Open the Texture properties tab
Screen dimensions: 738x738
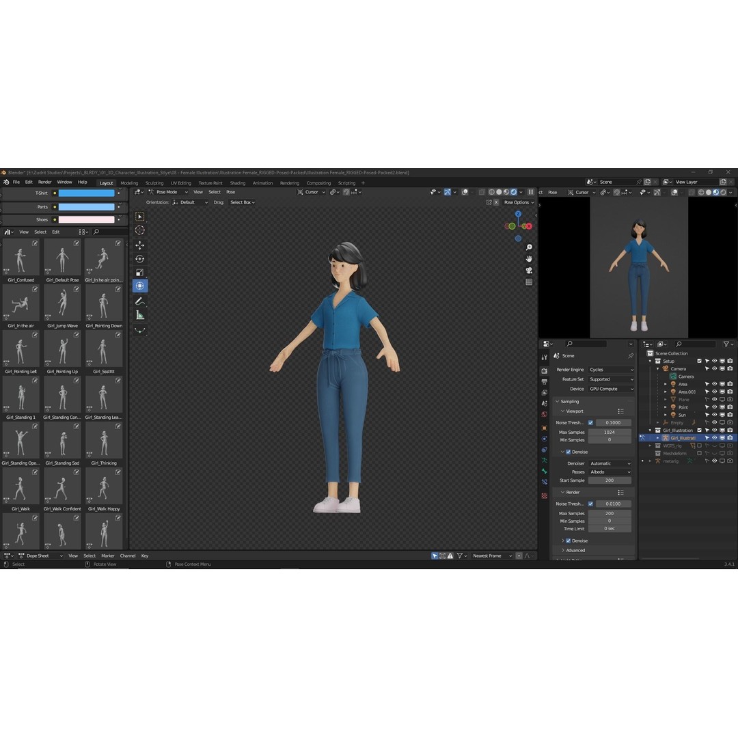pos(545,495)
